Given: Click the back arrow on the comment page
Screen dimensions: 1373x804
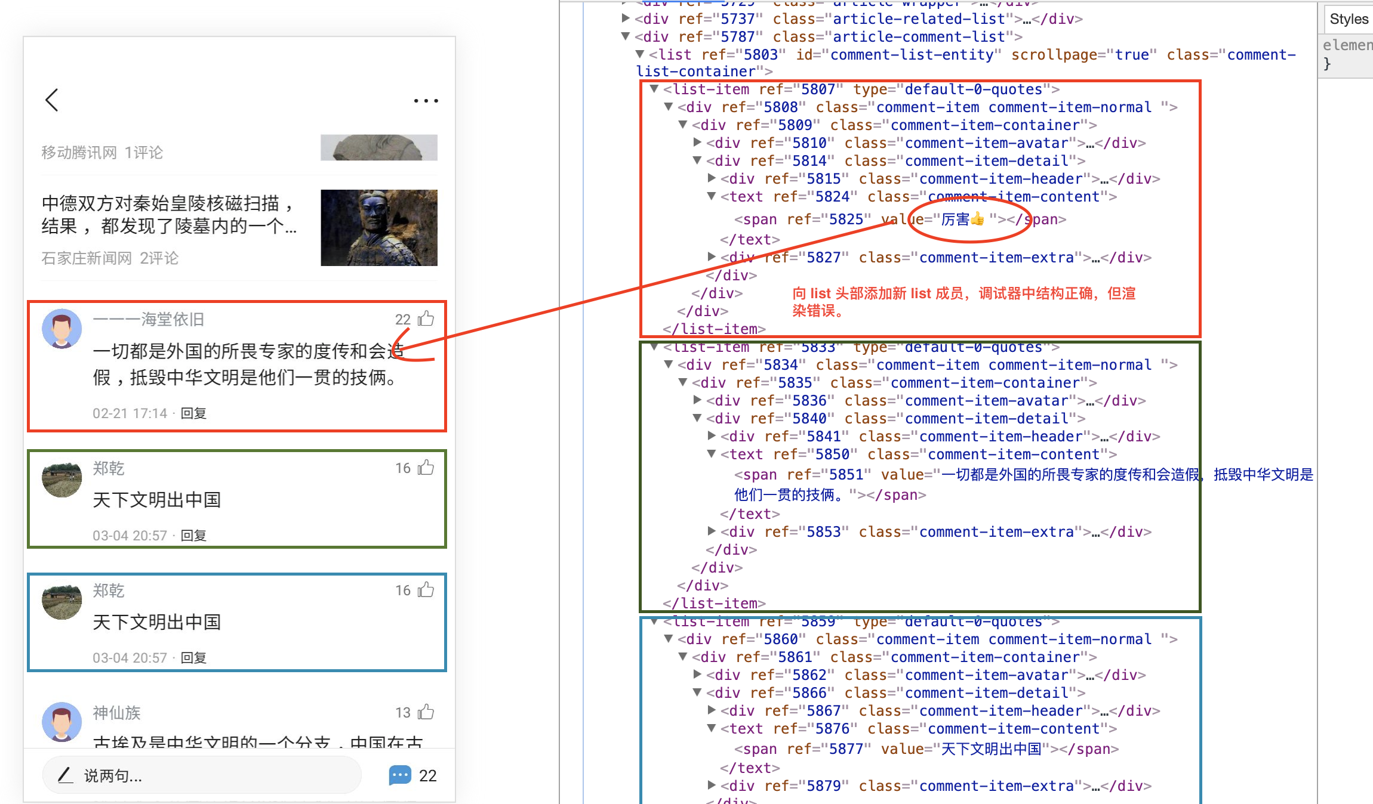Looking at the screenshot, I should (x=52, y=100).
